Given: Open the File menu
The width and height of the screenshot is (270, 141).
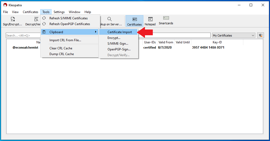Looking at the screenshot, I should [x=5, y=12].
